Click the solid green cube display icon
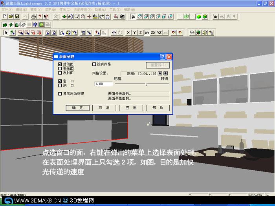The height and width of the screenshot is (206, 275). point(199,16)
